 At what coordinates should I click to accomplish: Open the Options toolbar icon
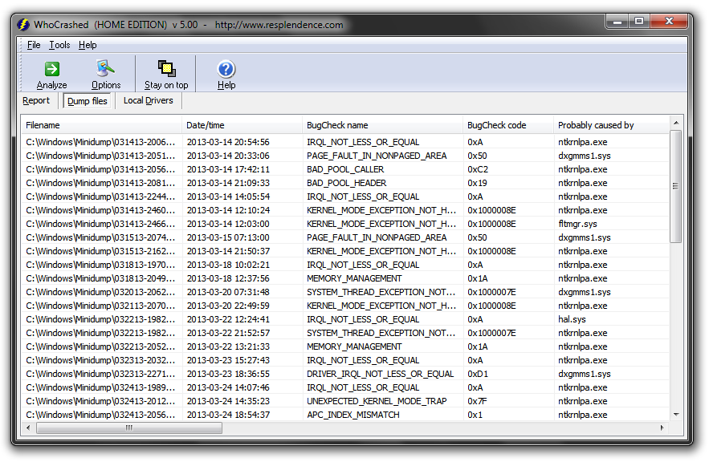pos(105,69)
